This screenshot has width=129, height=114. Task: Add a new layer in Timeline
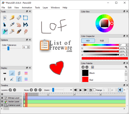click(10, 90)
